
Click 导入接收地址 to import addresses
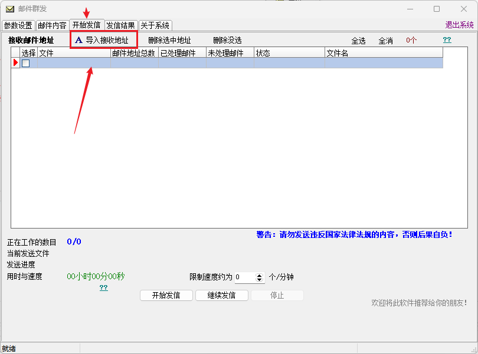pos(107,40)
